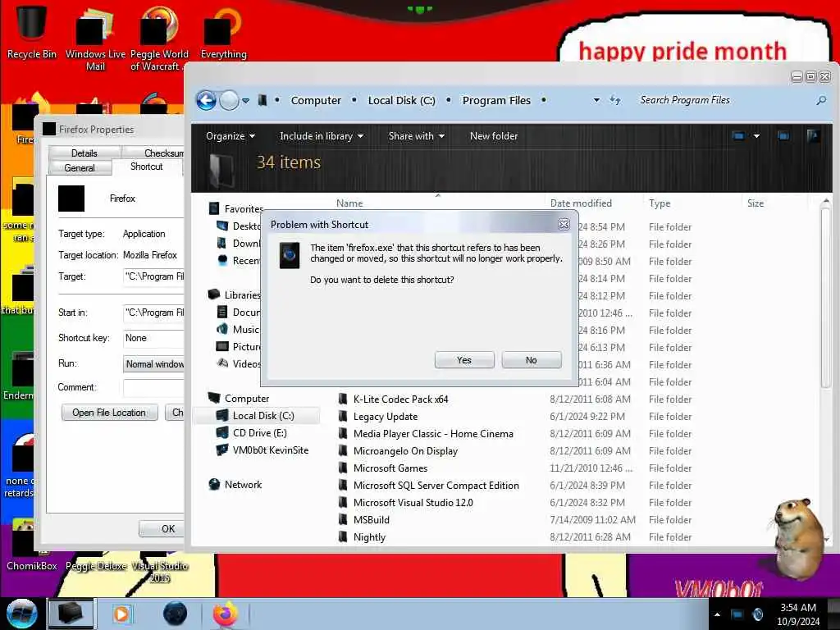Select Local Disk (C:) in the breadcrumb

pyautogui.click(x=401, y=101)
